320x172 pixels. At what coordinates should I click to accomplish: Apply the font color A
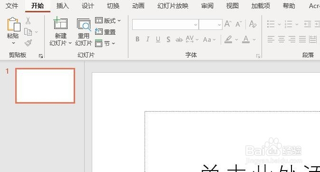(x=246, y=39)
